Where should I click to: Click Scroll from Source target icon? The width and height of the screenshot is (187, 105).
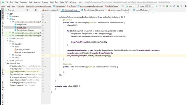[x=27, y=10]
